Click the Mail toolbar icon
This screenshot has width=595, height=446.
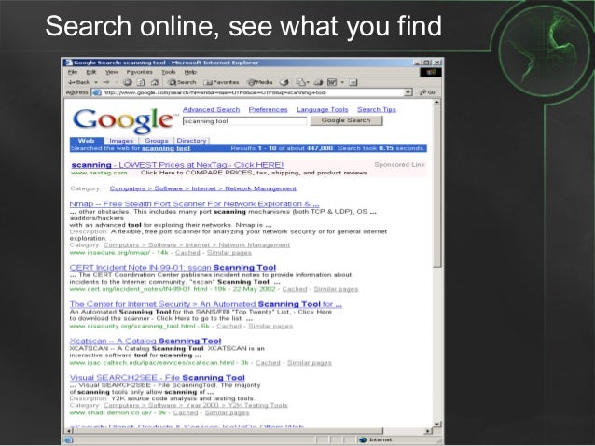coord(300,82)
